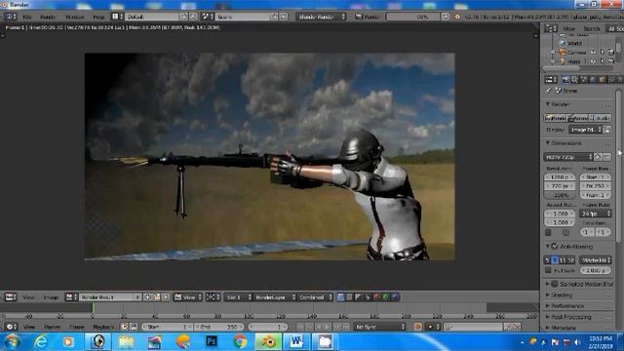The image size is (624, 351).
Task: Open the 24 fps frame rate dropdown
Action: point(596,214)
